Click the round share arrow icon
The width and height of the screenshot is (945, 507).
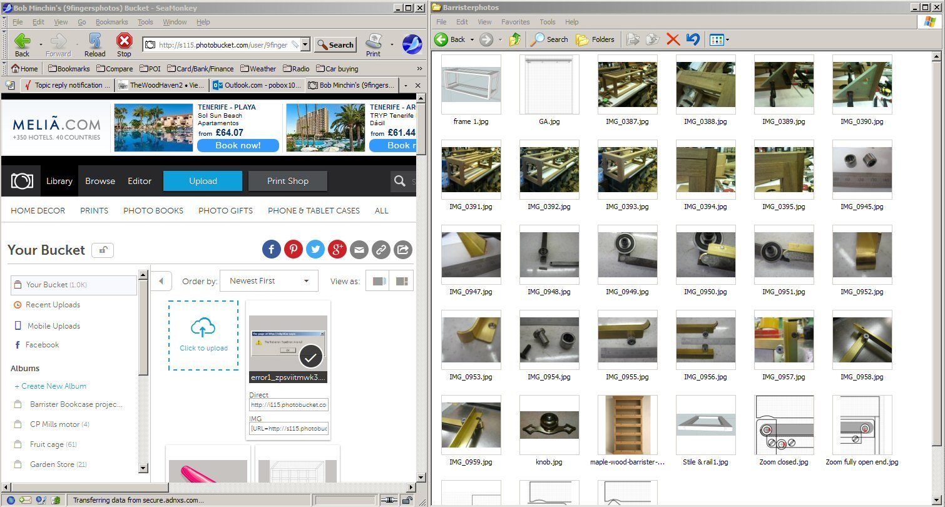403,249
